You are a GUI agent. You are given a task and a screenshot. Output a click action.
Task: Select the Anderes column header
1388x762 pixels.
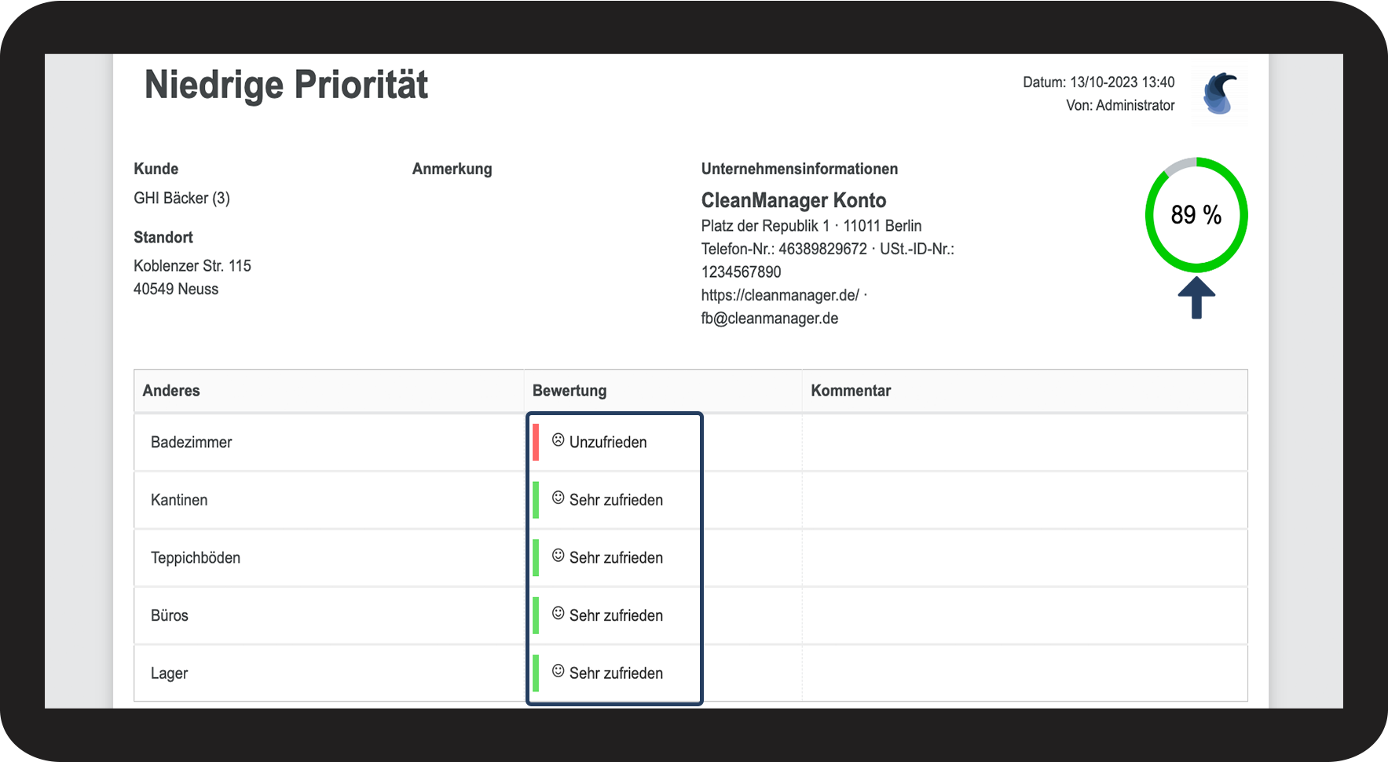[171, 391]
